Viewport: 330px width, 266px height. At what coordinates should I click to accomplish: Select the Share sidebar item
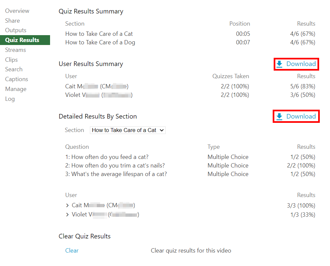13,20
